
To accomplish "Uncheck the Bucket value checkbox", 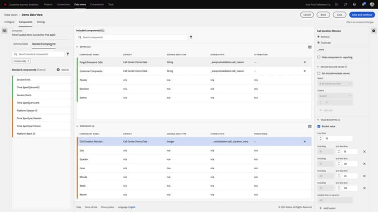I will click(319, 126).
